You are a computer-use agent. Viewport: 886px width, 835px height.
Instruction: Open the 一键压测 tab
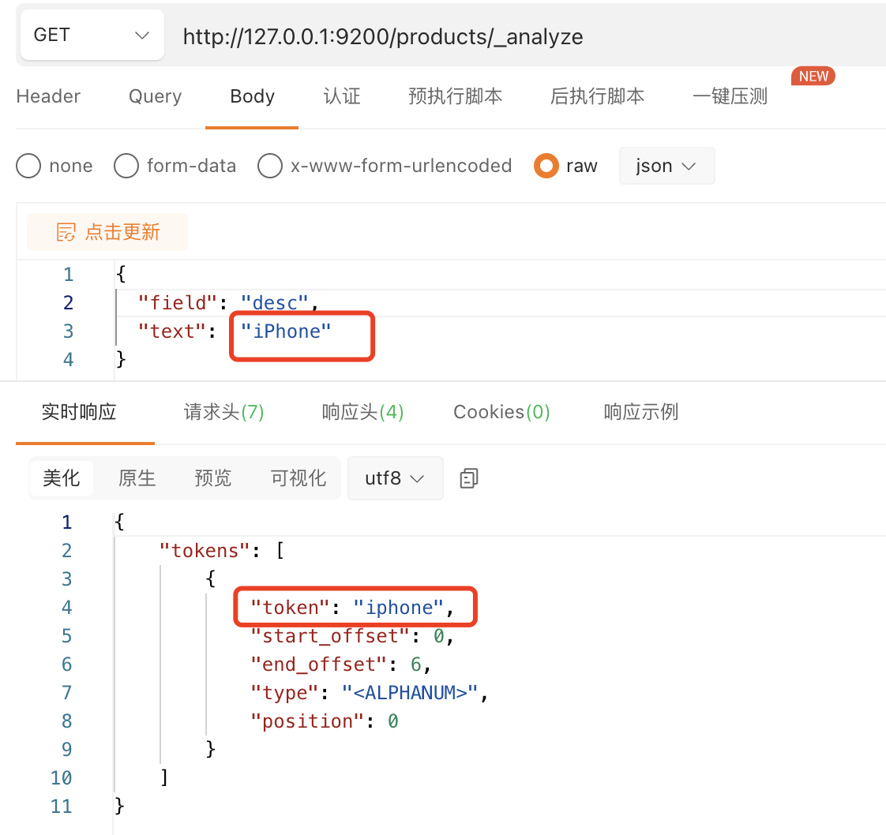point(730,96)
